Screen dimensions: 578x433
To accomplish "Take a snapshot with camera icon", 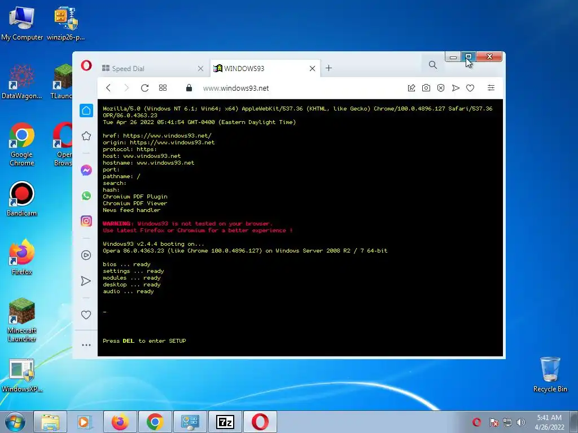I will (x=426, y=88).
